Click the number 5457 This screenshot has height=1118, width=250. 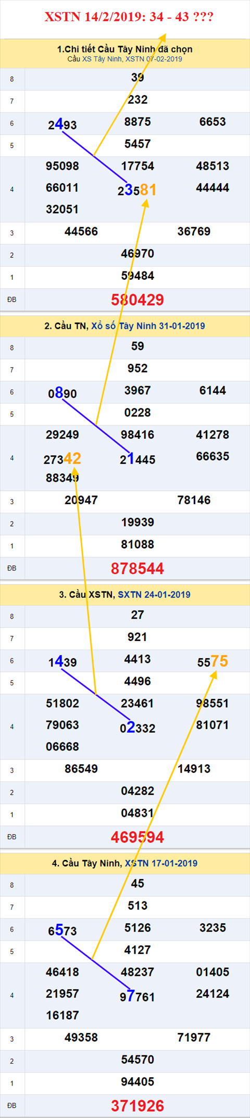[x=137, y=144]
